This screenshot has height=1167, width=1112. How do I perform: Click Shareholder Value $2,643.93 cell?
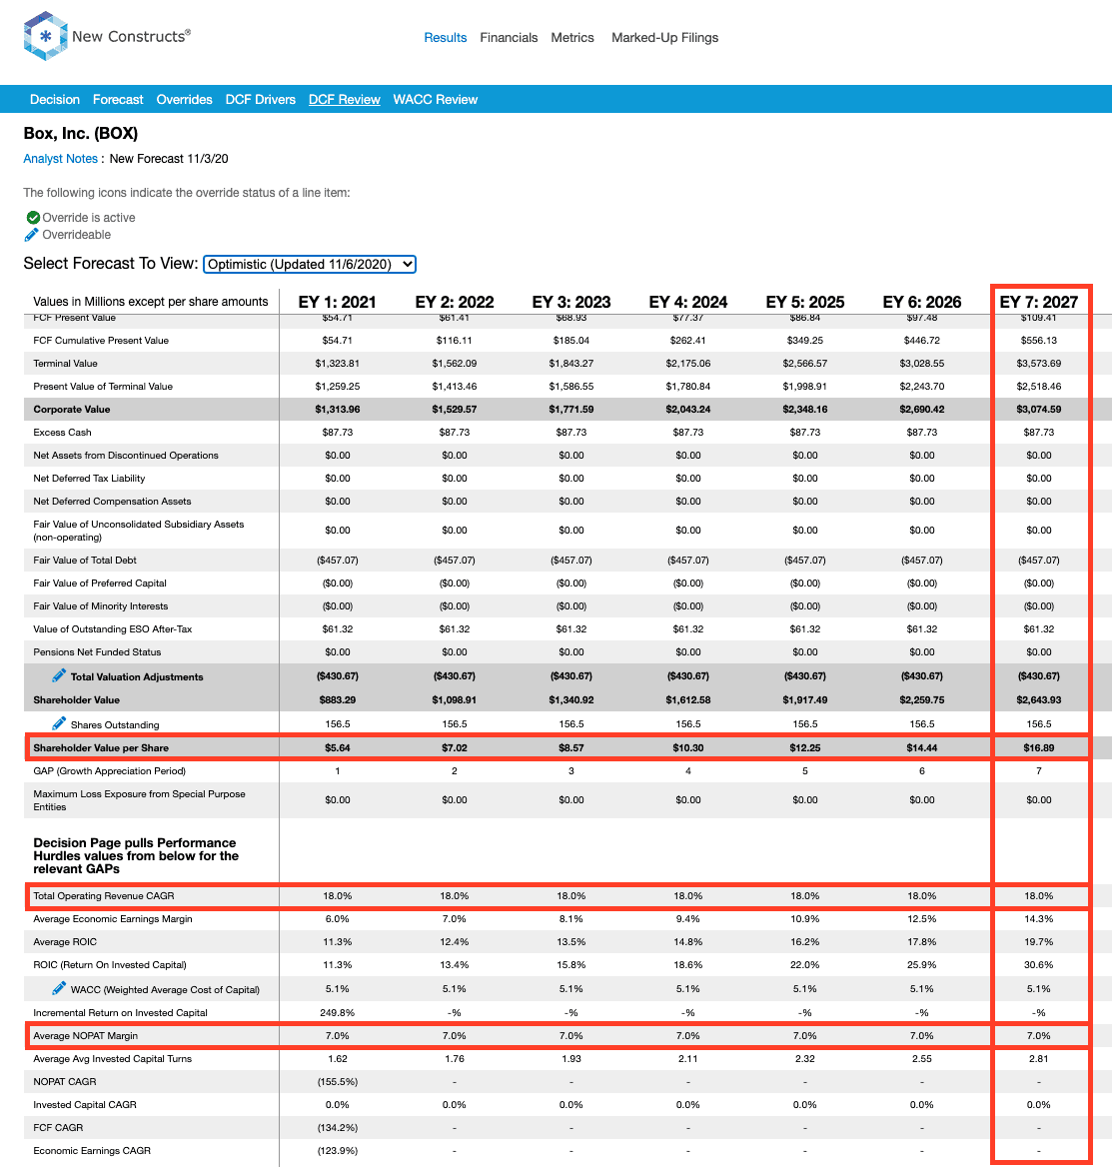[x=1038, y=699]
